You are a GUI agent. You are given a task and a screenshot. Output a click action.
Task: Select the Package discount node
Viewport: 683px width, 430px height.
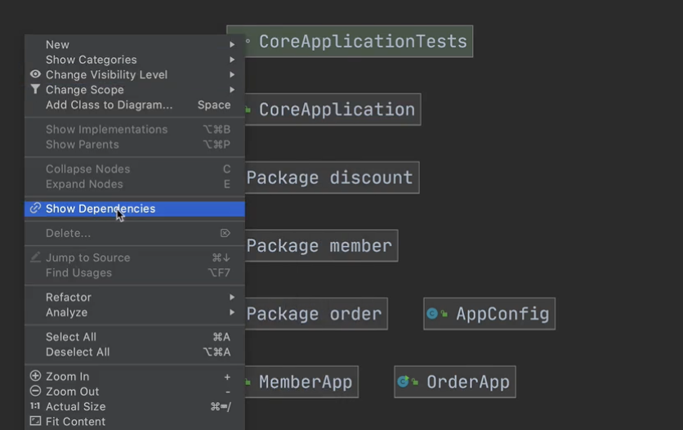[x=330, y=177]
